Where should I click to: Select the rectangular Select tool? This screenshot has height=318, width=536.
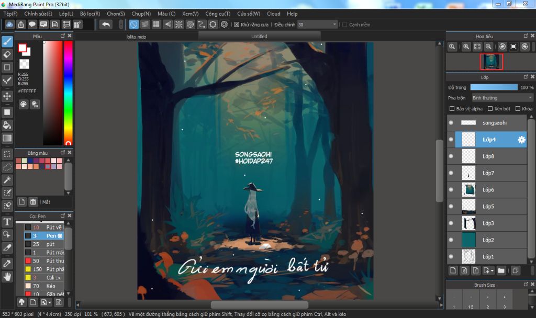(x=7, y=154)
